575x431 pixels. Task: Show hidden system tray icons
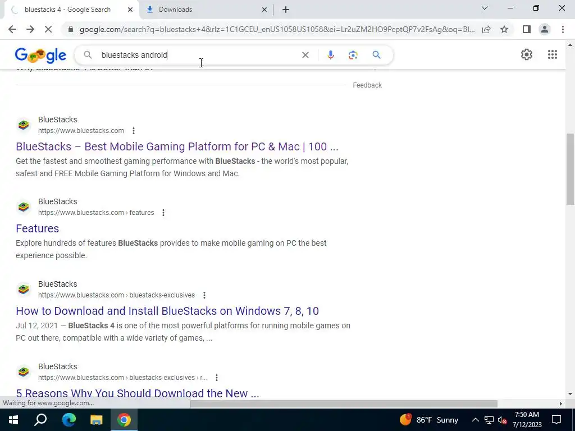click(x=475, y=420)
